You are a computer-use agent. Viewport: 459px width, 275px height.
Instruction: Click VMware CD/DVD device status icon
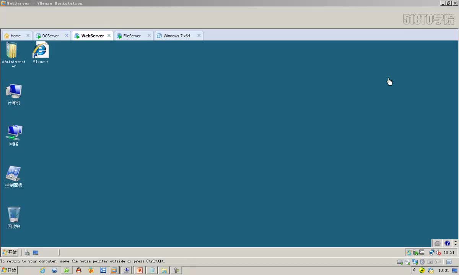[407, 262]
